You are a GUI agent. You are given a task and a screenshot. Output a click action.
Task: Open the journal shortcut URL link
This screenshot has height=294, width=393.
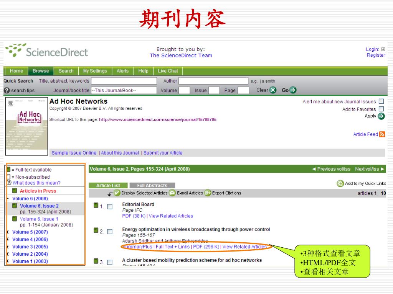158,119
